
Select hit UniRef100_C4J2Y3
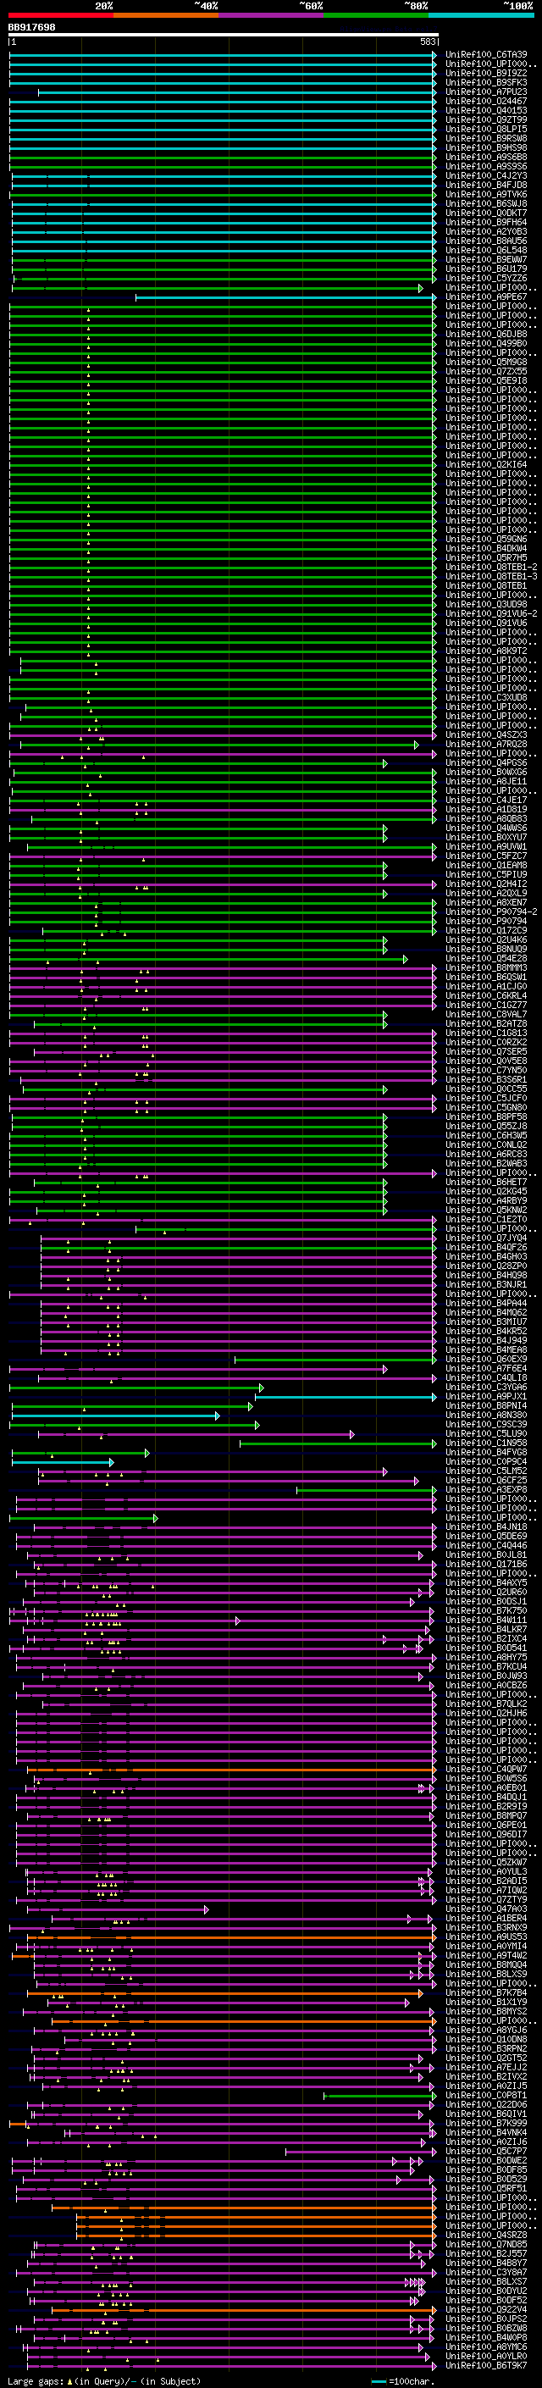click(486, 175)
